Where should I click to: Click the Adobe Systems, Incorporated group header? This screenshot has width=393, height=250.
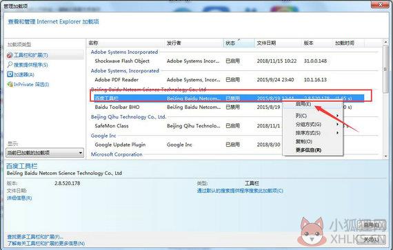(x=125, y=71)
